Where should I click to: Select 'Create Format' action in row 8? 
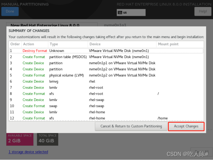pos(34,94)
